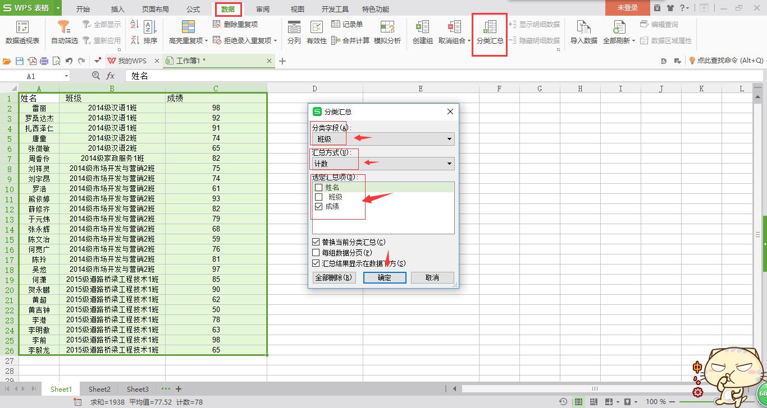
Task: Click the What-If Analysis (模拟分析) icon
Action: tap(387, 27)
